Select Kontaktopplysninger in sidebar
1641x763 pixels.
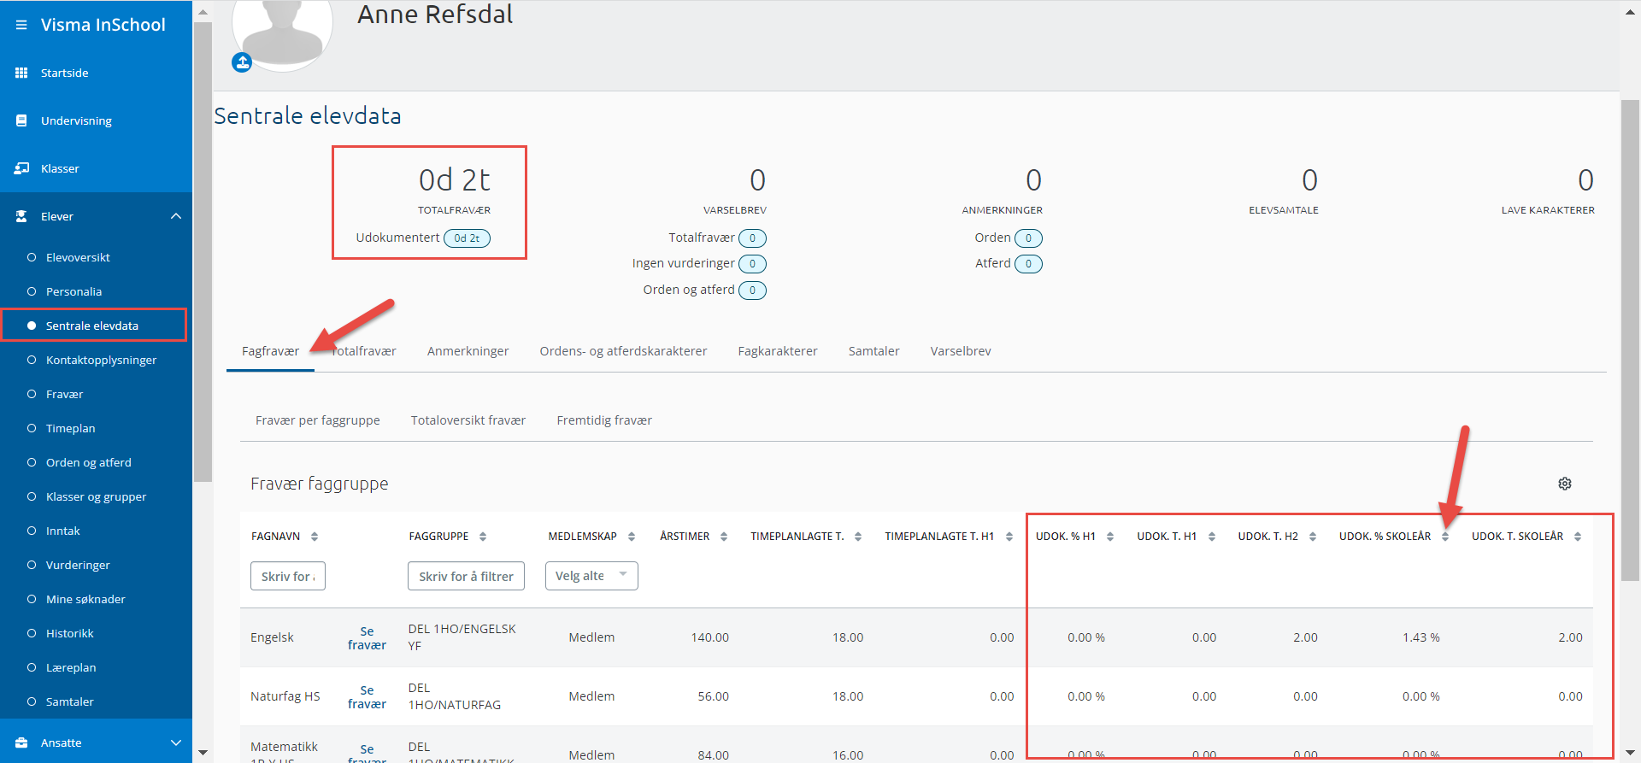pyautogui.click(x=101, y=360)
